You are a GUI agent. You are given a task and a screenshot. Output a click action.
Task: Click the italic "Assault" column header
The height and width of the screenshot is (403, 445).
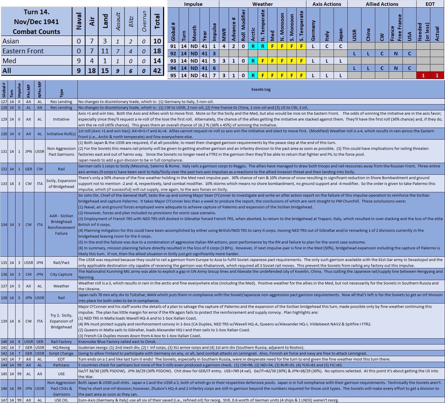118,21
